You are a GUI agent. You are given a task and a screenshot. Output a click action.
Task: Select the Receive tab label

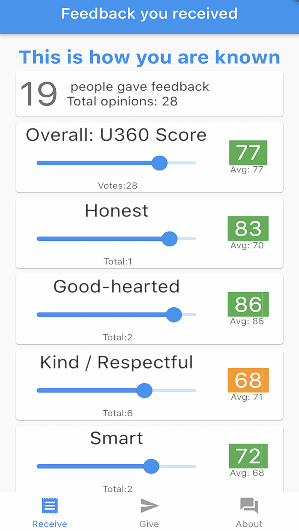tap(50, 524)
